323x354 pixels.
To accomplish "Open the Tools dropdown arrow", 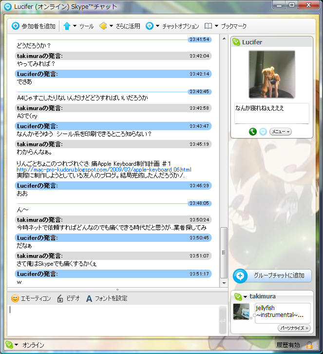I will (75, 26).
